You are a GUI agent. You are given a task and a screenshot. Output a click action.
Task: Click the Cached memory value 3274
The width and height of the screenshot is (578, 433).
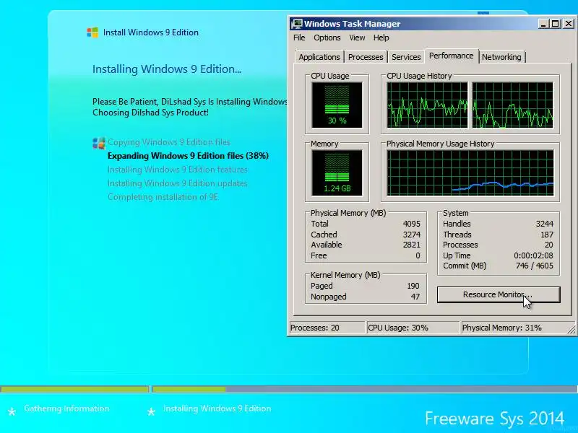click(411, 235)
